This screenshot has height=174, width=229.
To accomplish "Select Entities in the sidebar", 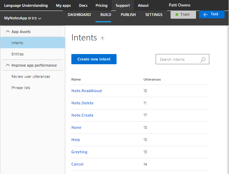I will point(18,54).
